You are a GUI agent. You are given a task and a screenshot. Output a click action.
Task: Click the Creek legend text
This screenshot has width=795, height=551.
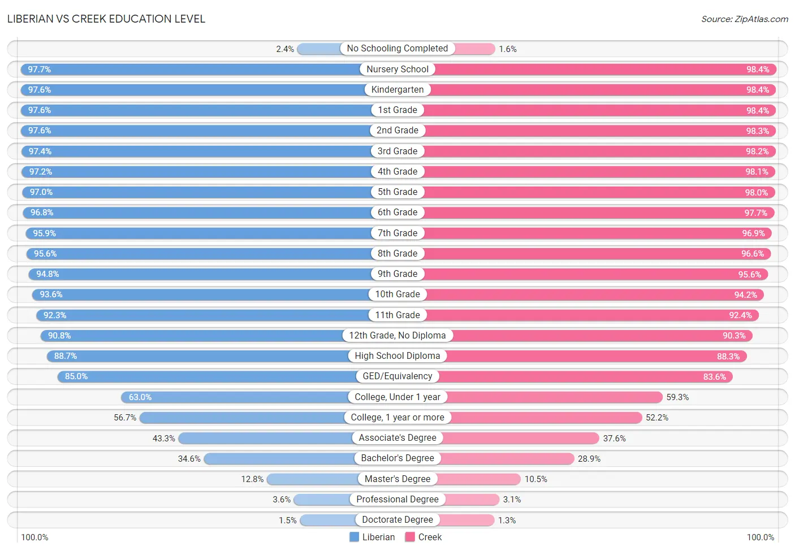pyautogui.click(x=430, y=537)
